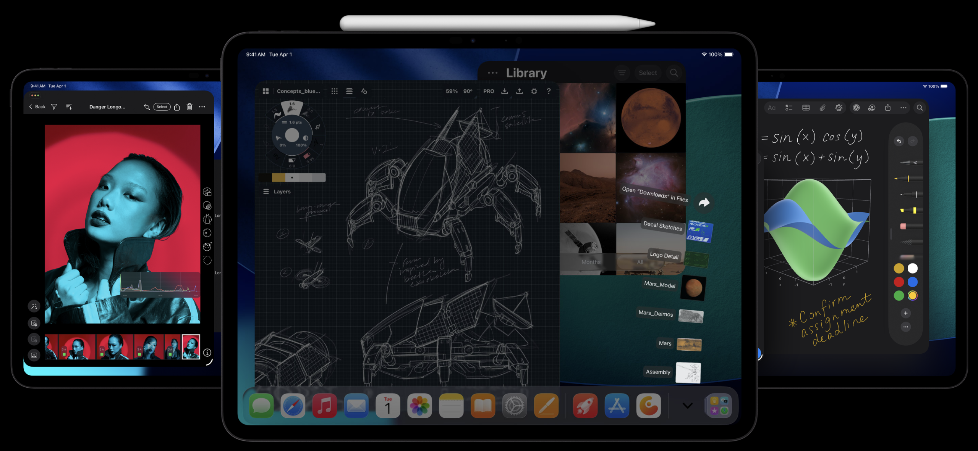Open the settings gear in the Concepts toolbar
978x451 pixels.
[534, 91]
